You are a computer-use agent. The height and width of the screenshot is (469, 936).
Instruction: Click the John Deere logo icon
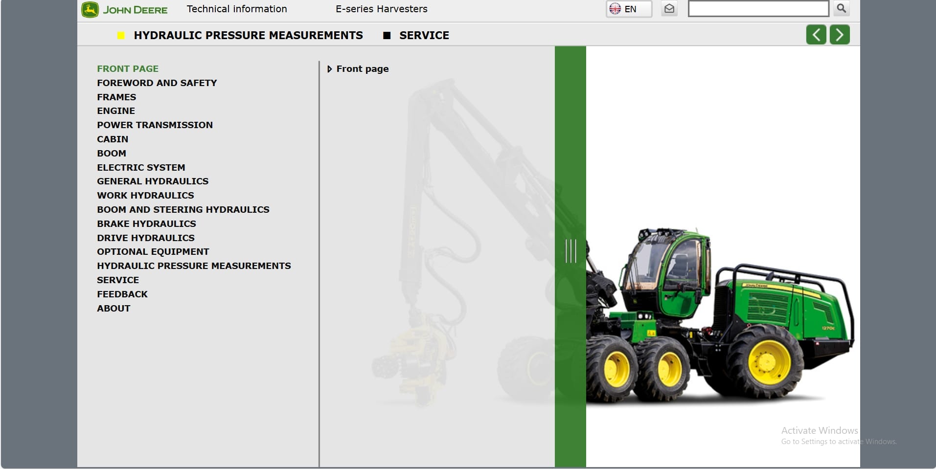click(90, 9)
